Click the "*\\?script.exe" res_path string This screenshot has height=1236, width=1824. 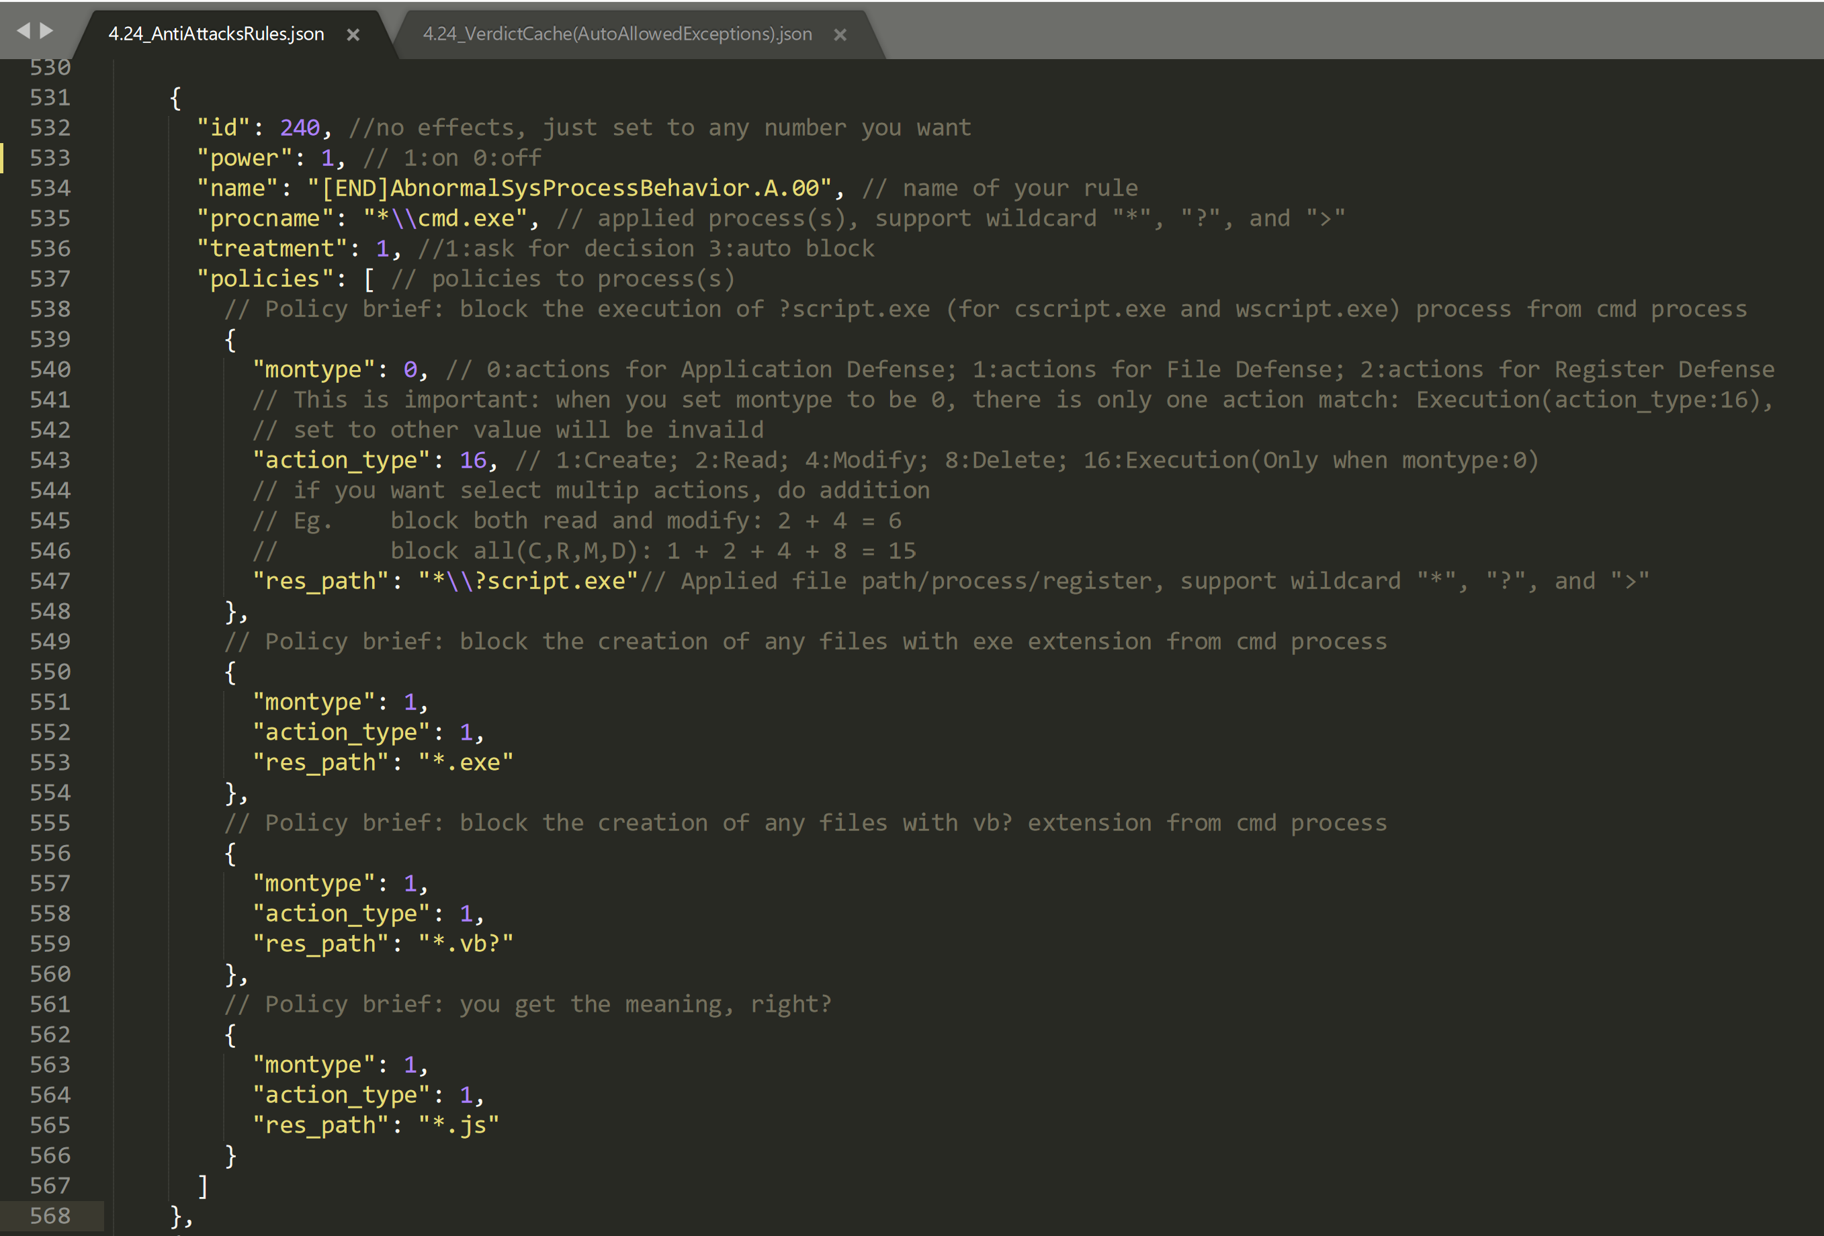527,581
